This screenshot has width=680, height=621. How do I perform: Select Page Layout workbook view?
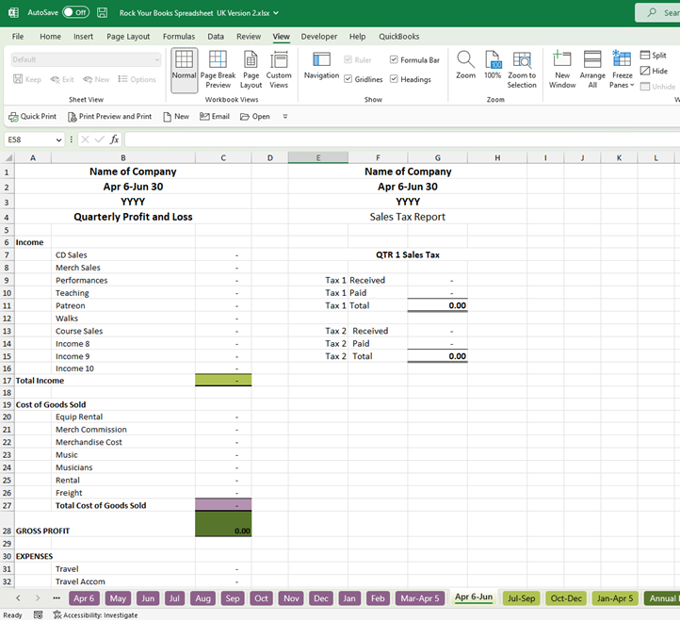pyautogui.click(x=251, y=70)
